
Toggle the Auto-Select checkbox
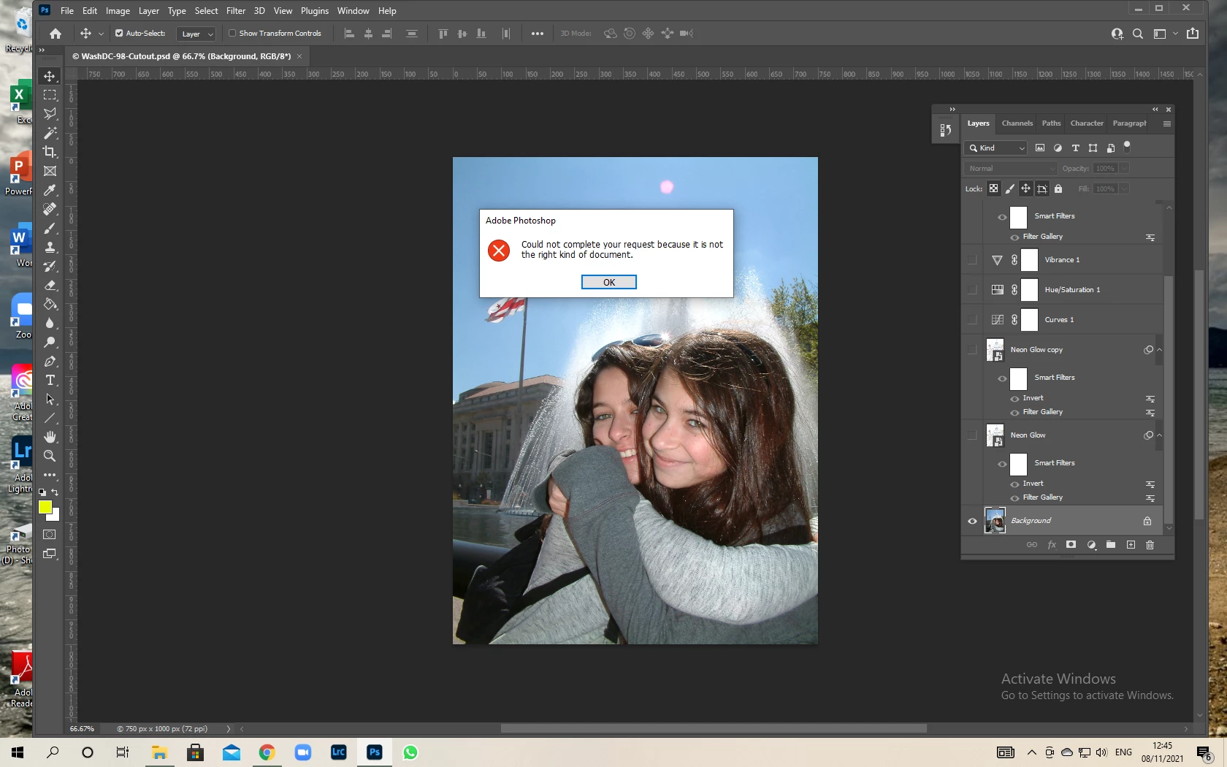coord(119,33)
